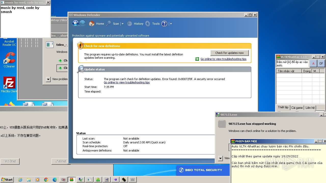
Task: Switch to Thiết lập tab
Action: click(283, 108)
